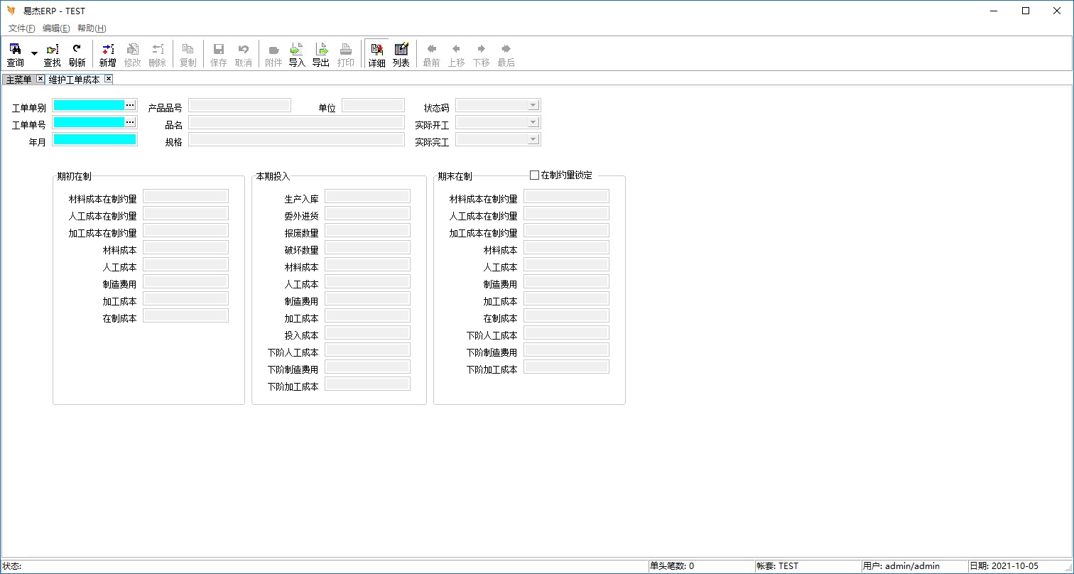
Task: Refresh data with the 刷新 icon
Action: [77, 55]
